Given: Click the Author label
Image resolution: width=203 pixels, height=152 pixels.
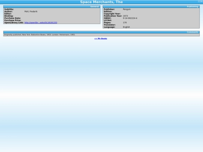Looking at the screenshot, I should 8,12.
